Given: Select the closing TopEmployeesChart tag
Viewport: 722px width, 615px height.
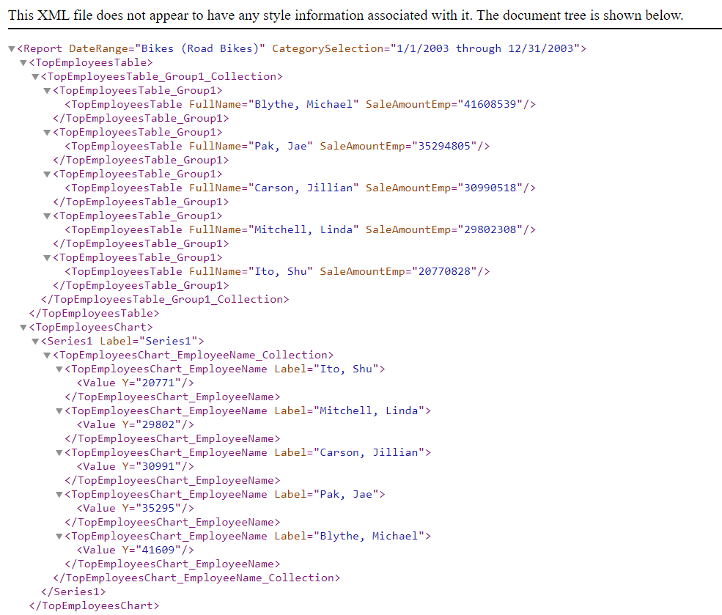Looking at the screenshot, I should (x=94, y=605).
